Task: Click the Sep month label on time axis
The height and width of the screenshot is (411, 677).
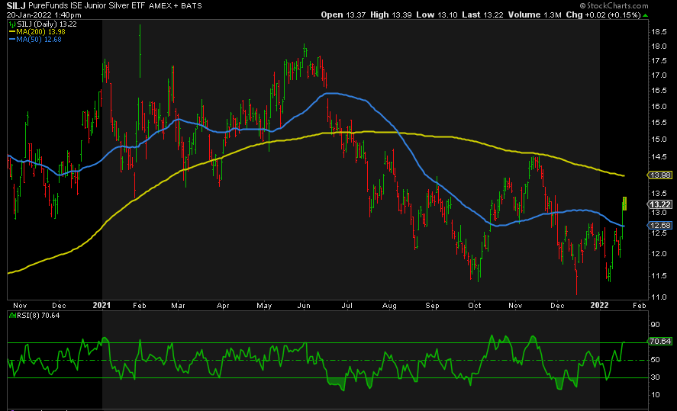Action: pyautogui.click(x=432, y=306)
